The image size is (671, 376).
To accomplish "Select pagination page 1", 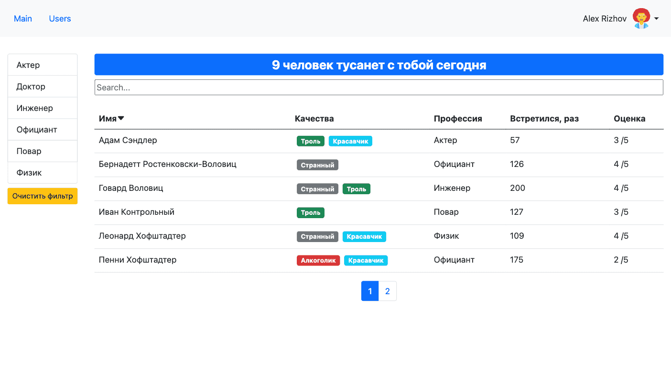I will pos(370,291).
